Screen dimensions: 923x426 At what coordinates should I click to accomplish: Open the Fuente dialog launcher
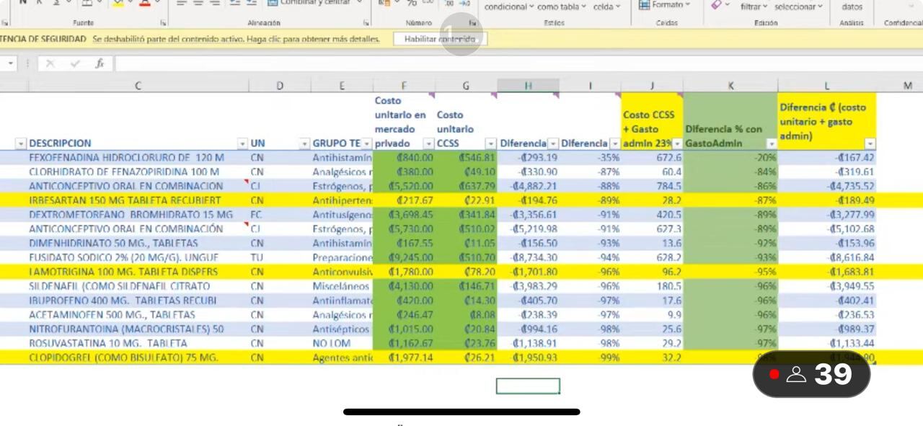(x=163, y=23)
